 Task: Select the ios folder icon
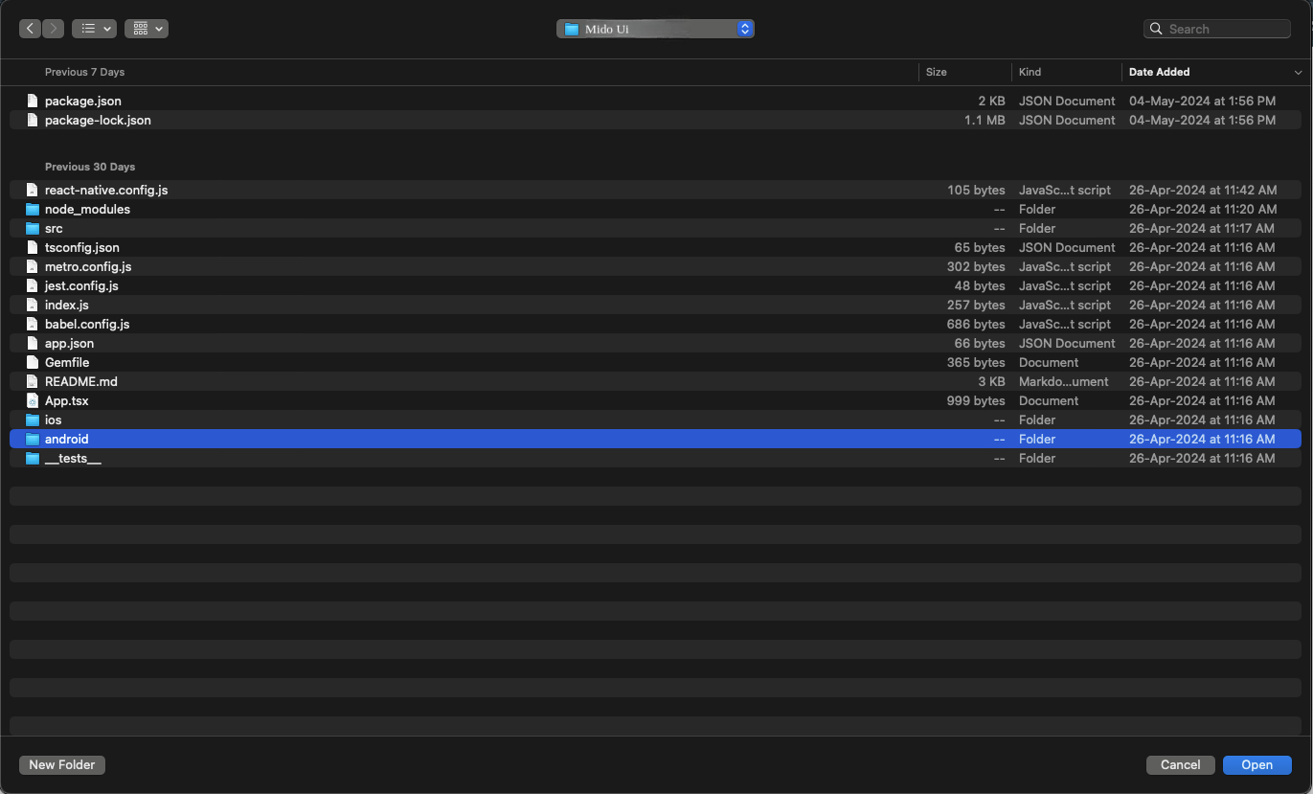click(33, 420)
